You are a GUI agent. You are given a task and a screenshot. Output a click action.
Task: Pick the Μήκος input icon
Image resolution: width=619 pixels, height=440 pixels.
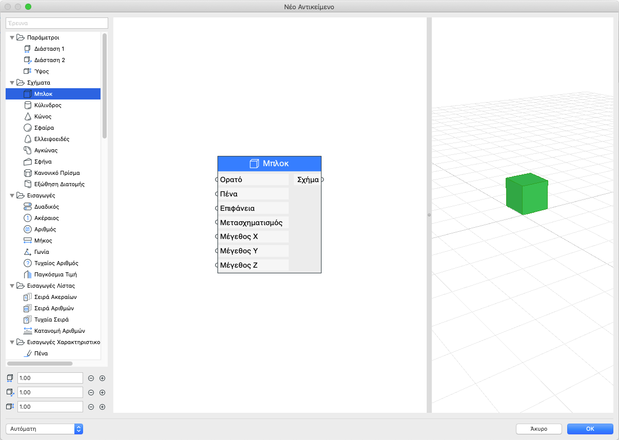(28, 241)
